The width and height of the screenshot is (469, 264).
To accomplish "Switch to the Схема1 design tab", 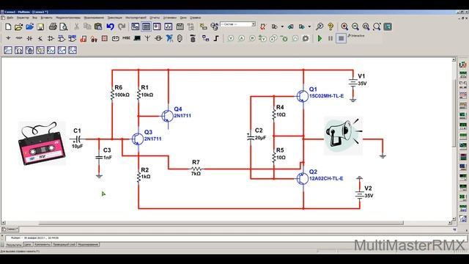I will click(x=10, y=229).
